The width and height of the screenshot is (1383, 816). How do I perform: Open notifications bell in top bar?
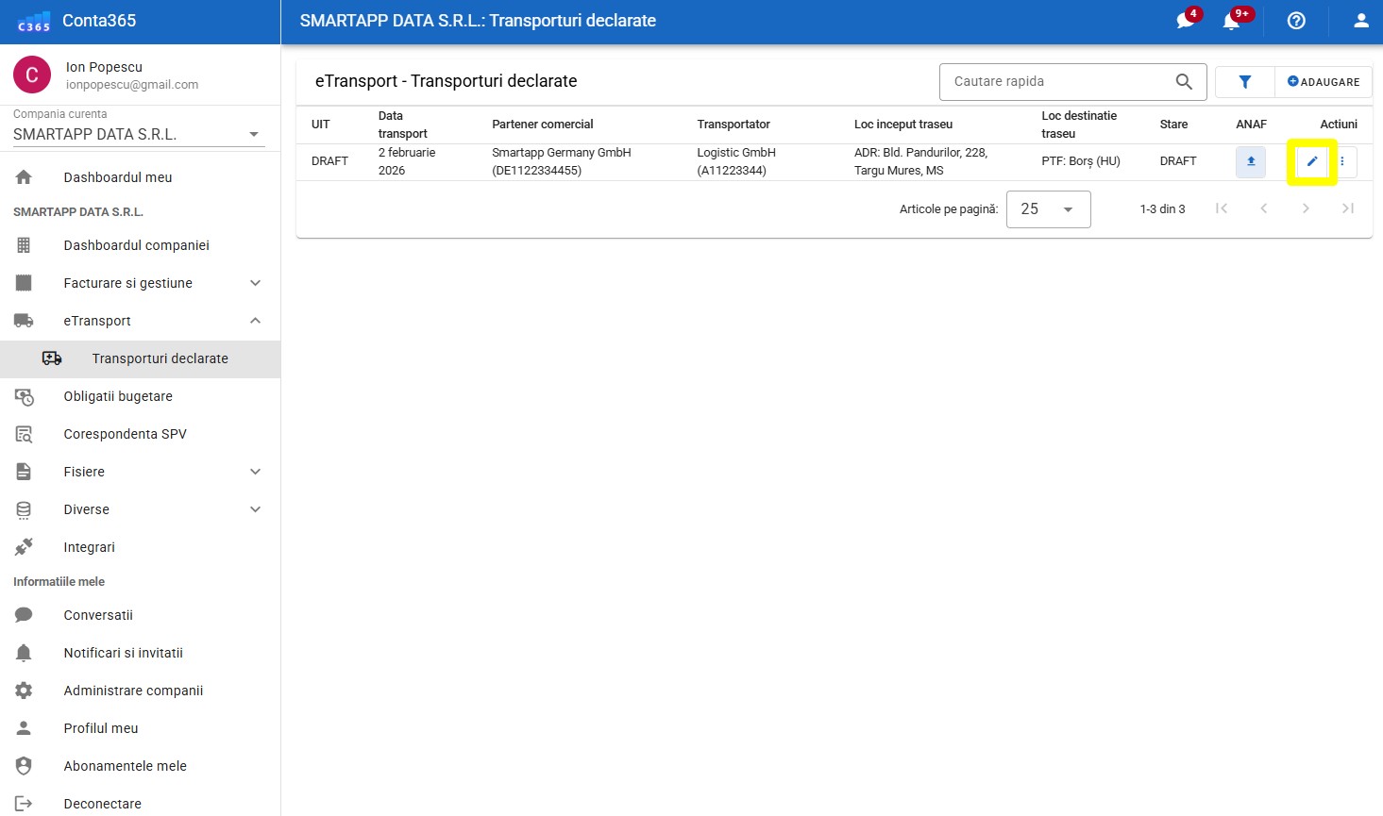(1232, 21)
